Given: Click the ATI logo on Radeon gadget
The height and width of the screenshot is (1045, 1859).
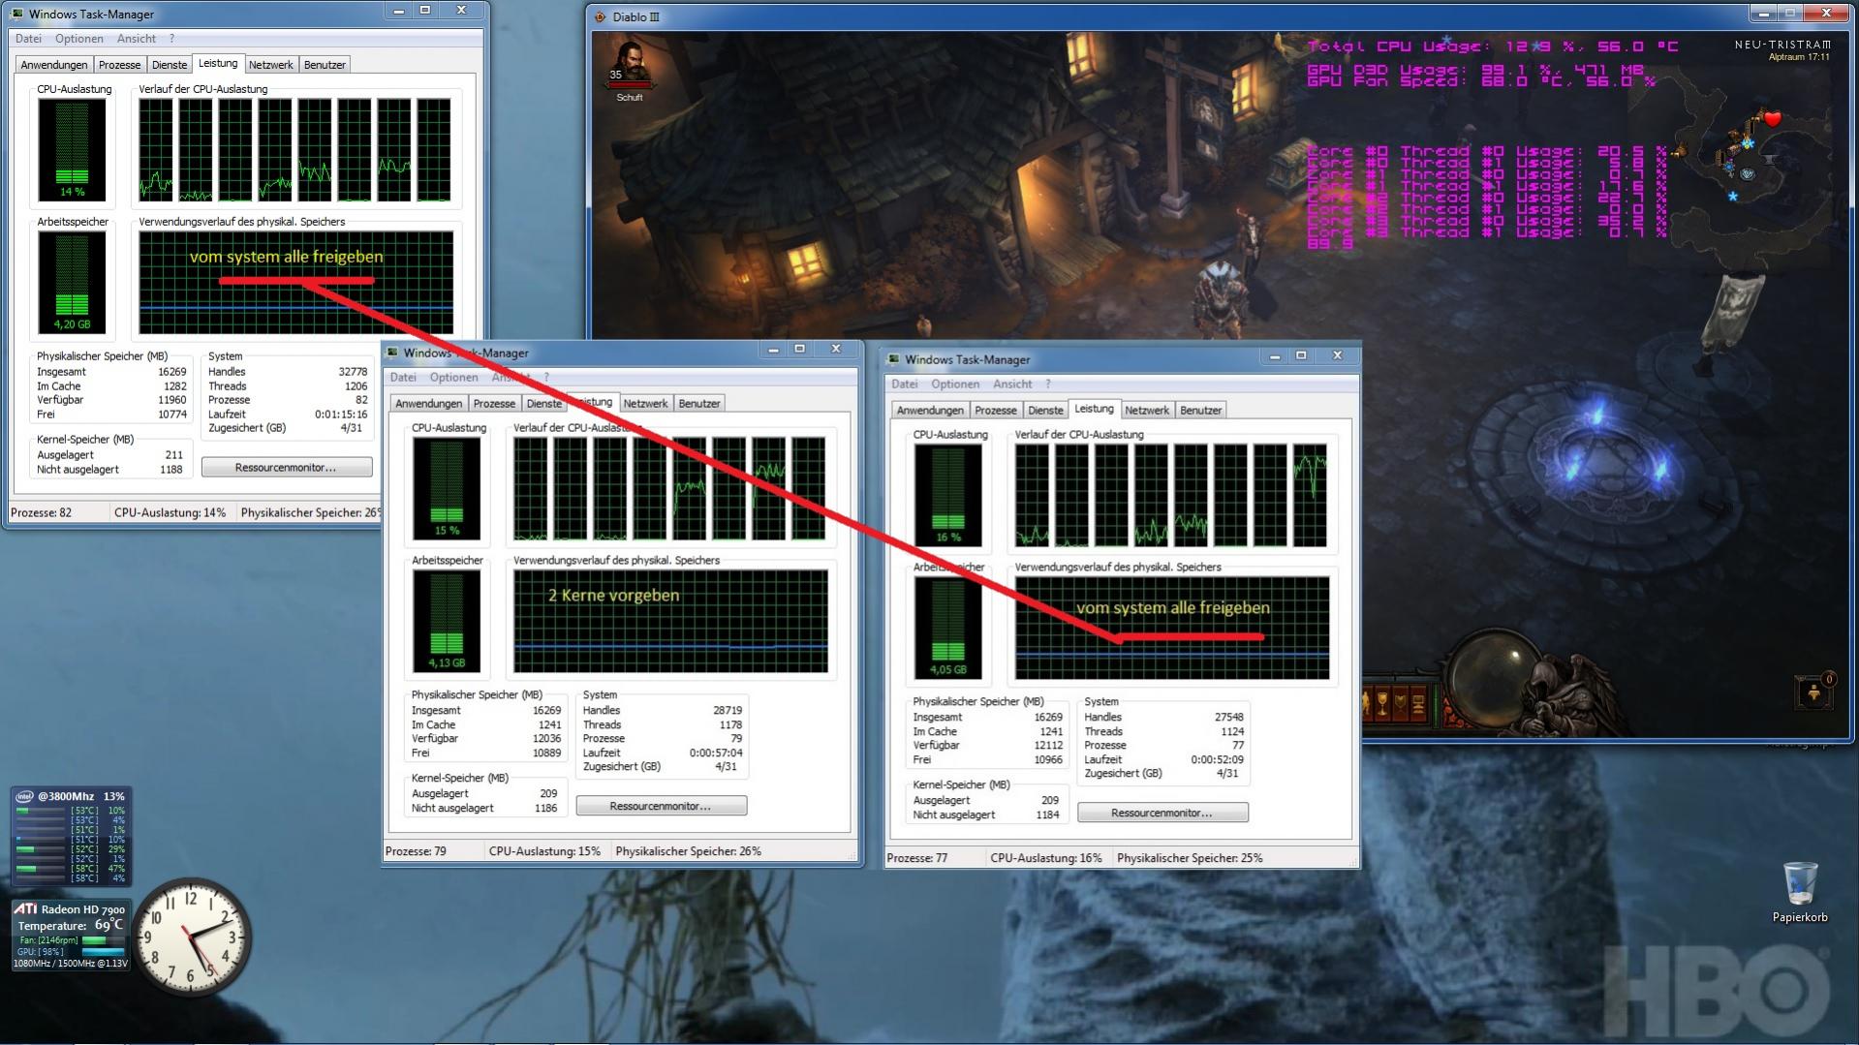Looking at the screenshot, I should pos(24,908).
